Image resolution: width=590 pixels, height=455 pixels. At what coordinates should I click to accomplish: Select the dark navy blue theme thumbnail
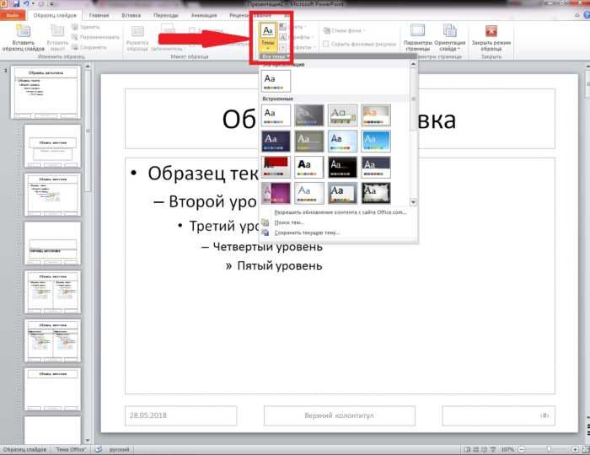coord(276,141)
